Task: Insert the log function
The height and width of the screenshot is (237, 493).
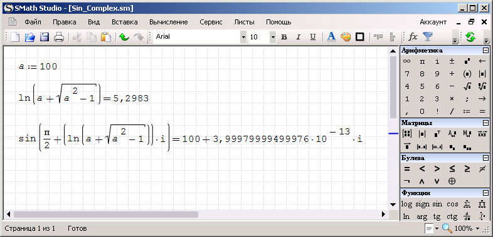Action: tap(406, 204)
